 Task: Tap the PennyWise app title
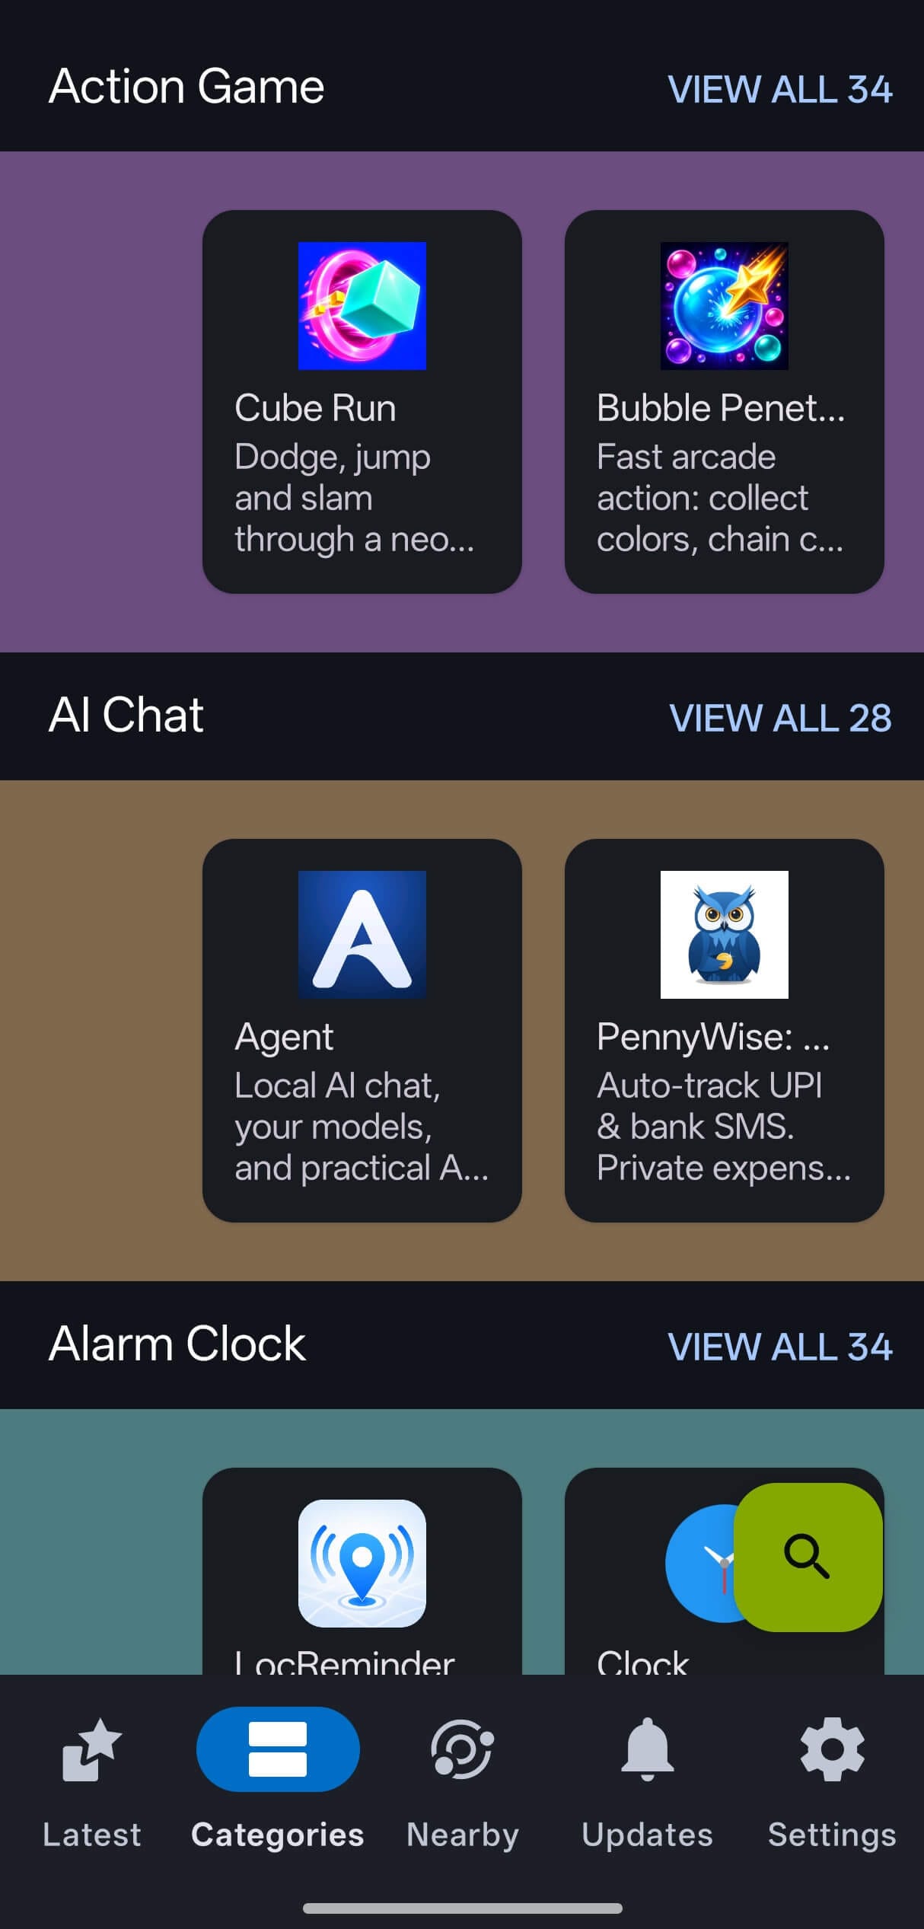tap(713, 1037)
